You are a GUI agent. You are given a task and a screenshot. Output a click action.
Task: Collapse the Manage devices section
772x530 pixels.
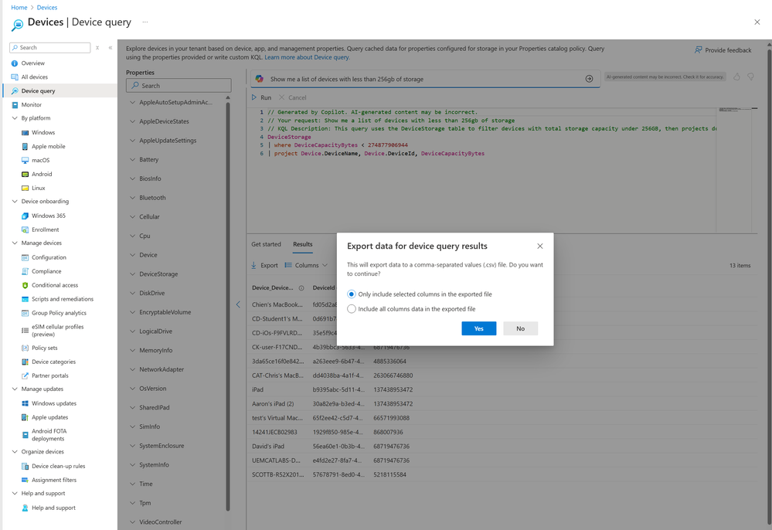click(x=15, y=243)
